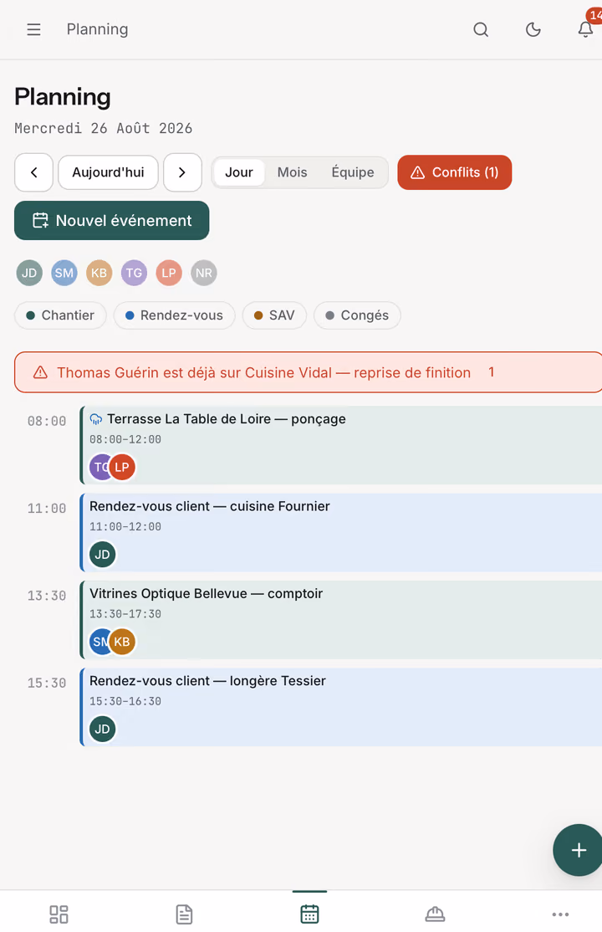The image size is (602, 932).
Task: Switch to the Jour view
Action: point(239,172)
